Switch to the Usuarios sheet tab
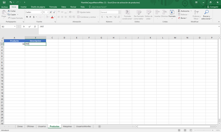 tap(42, 126)
